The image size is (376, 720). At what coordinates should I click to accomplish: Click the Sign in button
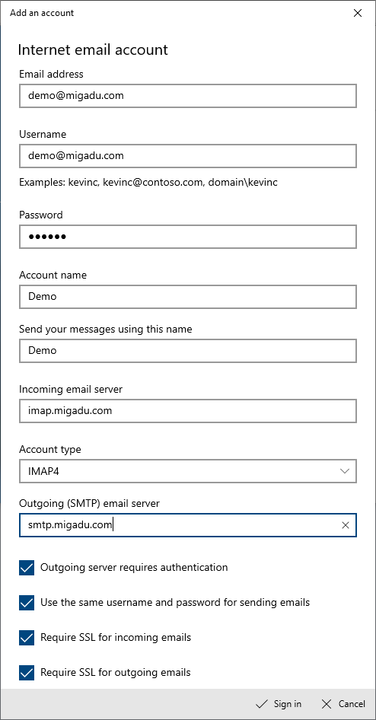coord(279,704)
